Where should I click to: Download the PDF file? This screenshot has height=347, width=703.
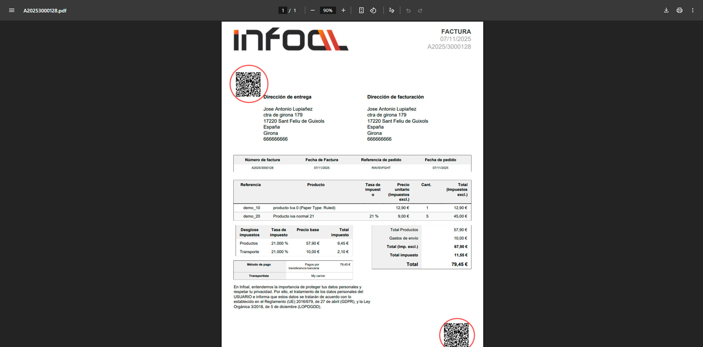tap(666, 10)
